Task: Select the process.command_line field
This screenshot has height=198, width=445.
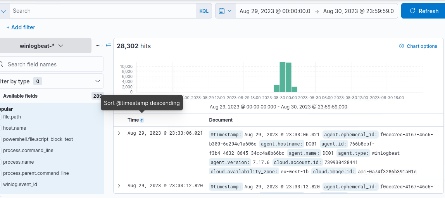Action: pyautogui.click(x=28, y=151)
